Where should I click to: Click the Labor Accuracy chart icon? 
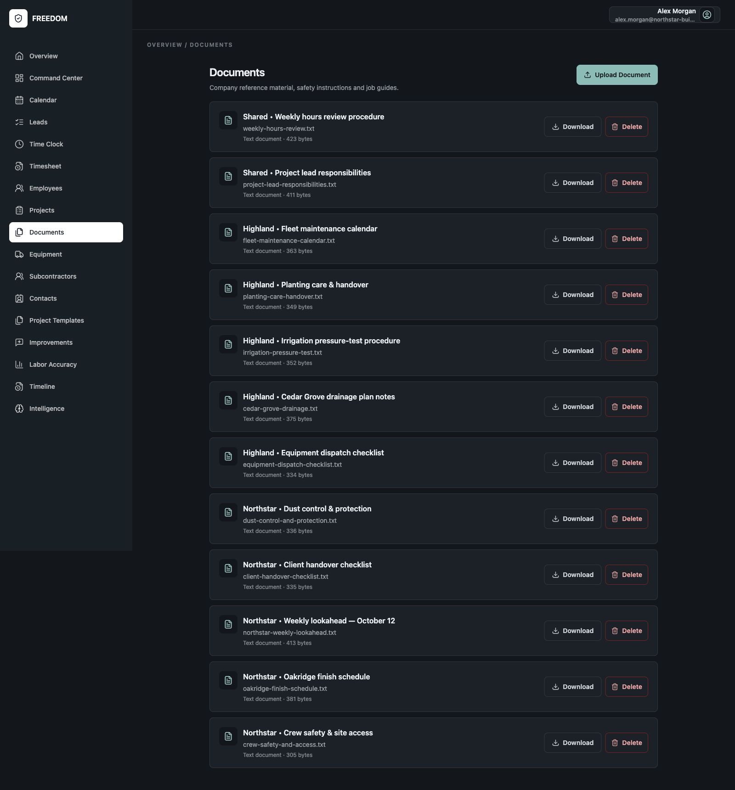tap(19, 364)
